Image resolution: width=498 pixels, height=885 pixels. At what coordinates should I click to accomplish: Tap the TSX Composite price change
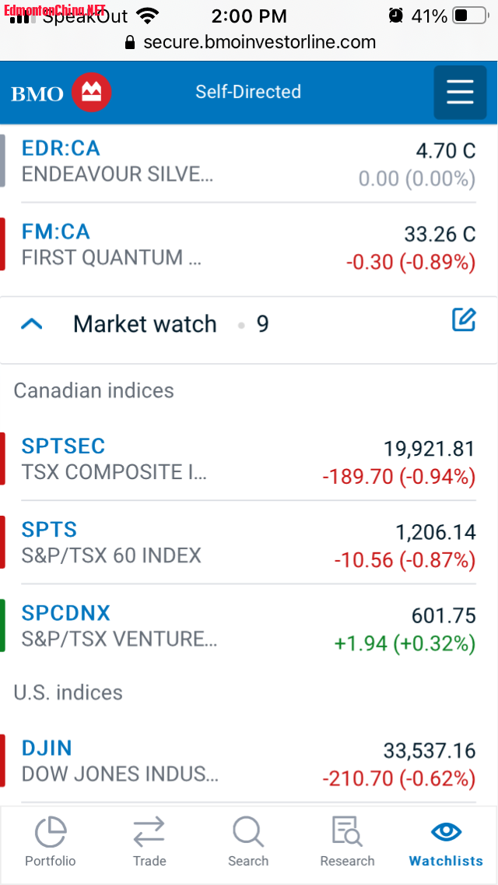[x=398, y=476]
